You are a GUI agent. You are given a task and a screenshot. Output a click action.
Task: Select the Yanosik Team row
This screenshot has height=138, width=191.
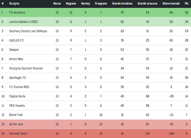coord(18,133)
